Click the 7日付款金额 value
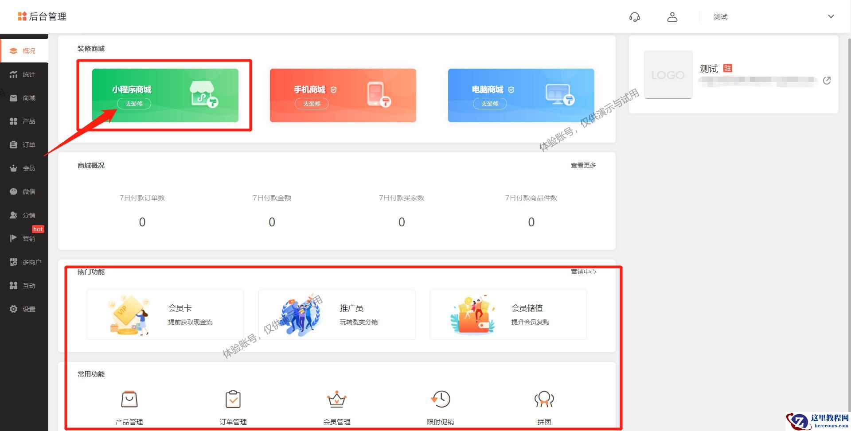This screenshot has width=851, height=431. point(272,222)
